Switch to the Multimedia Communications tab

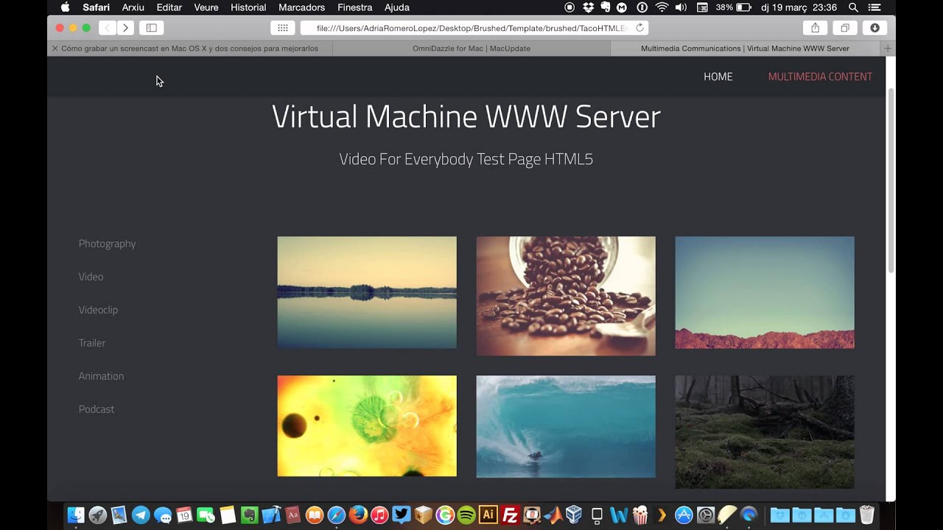tap(745, 49)
